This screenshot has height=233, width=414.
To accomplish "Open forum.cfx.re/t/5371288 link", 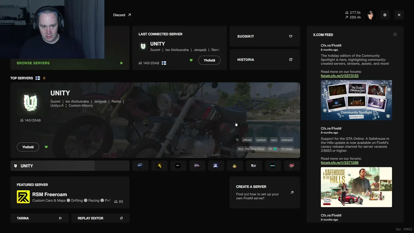I will click(340, 162).
